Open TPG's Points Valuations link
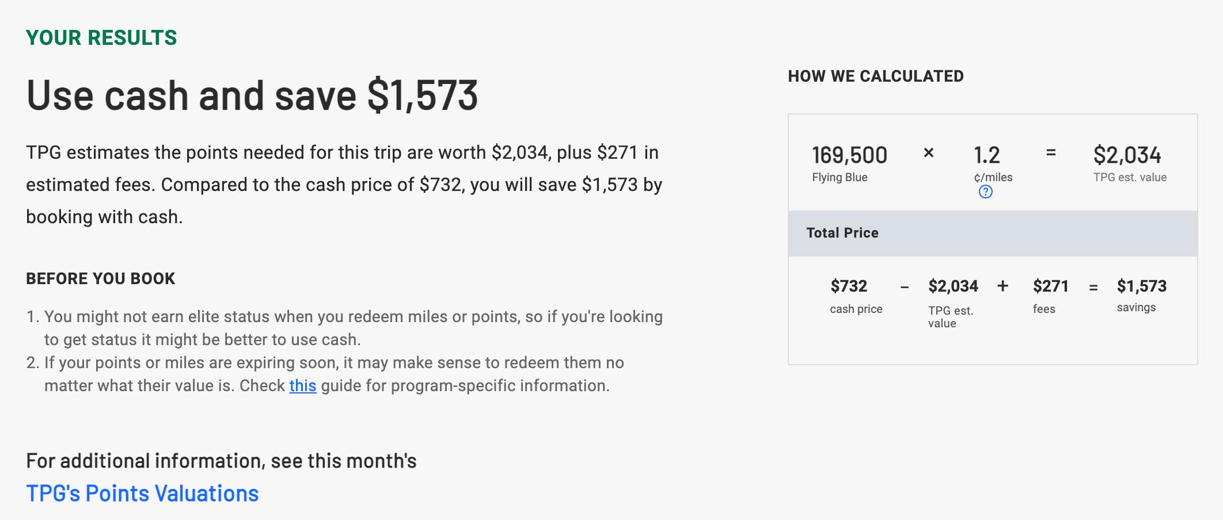Image resolution: width=1223 pixels, height=520 pixels. 142,494
